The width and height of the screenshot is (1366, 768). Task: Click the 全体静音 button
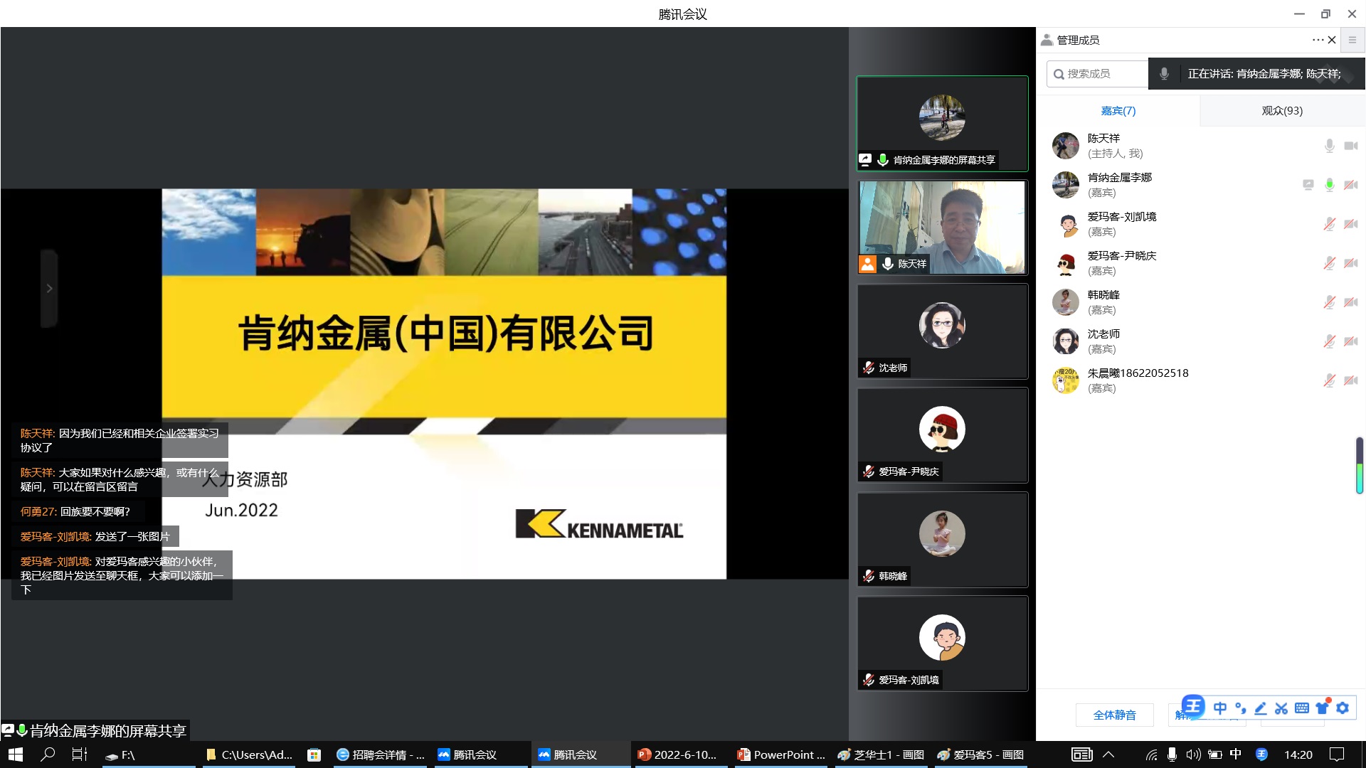click(1114, 715)
